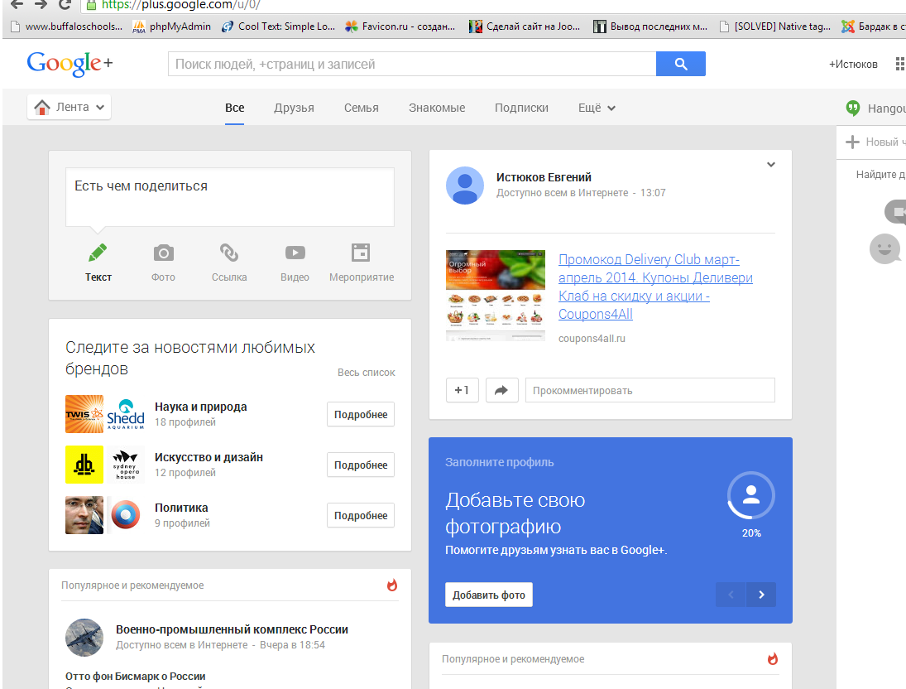Click the blue search magnifier button
The height and width of the screenshot is (689, 906).
click(x=680, y=64)
